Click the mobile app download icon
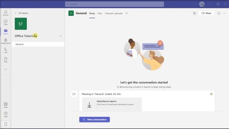The width and height of the screenshot is (229, 129). click(x=6, y=124)
